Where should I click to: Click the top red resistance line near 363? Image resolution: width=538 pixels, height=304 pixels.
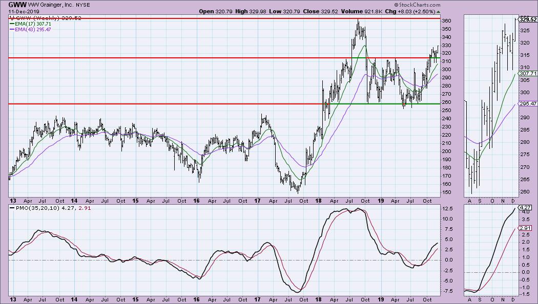point(224,18)
